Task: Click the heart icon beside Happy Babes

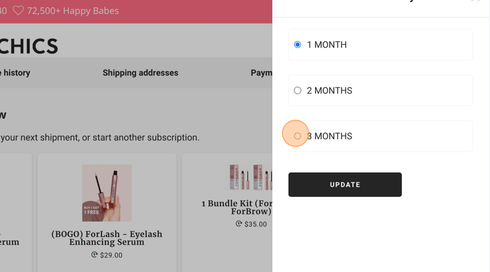Action: click(x=18, y=11)
